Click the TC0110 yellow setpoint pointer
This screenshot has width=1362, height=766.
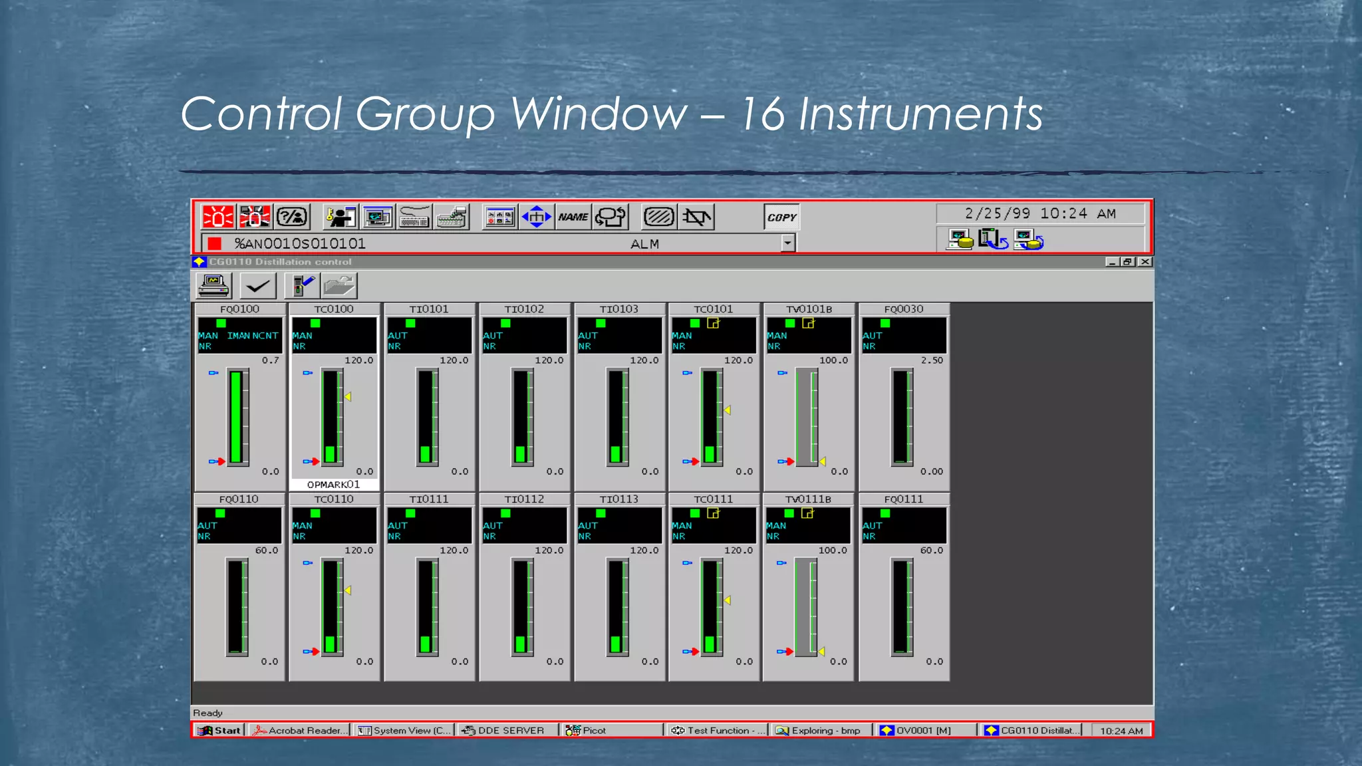point(348,590)
